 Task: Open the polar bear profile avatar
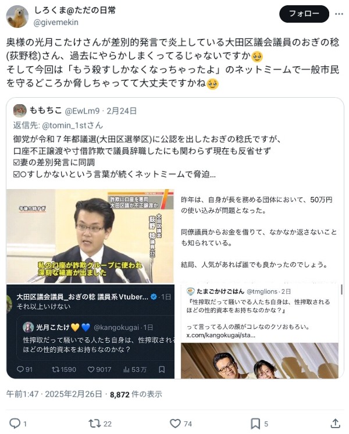17,16
